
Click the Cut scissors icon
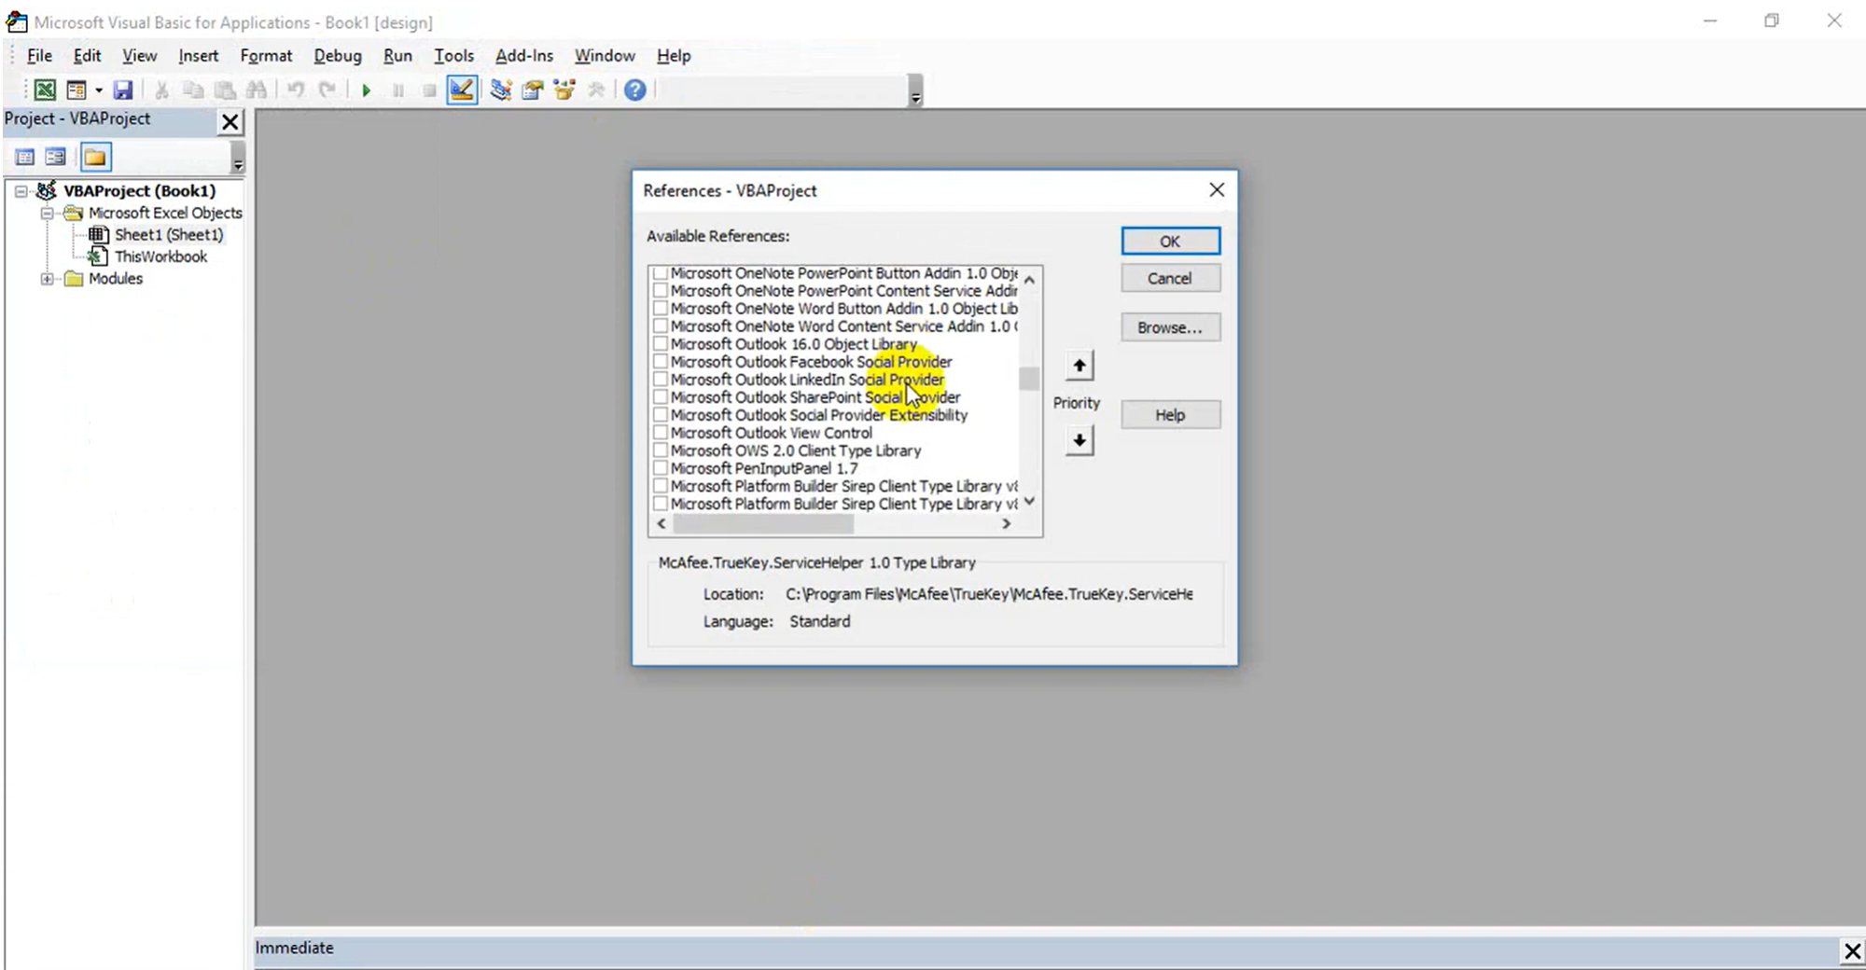(161, 90)
